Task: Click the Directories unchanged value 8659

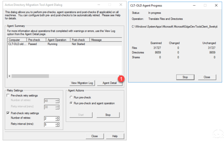Action: [212, 52]
